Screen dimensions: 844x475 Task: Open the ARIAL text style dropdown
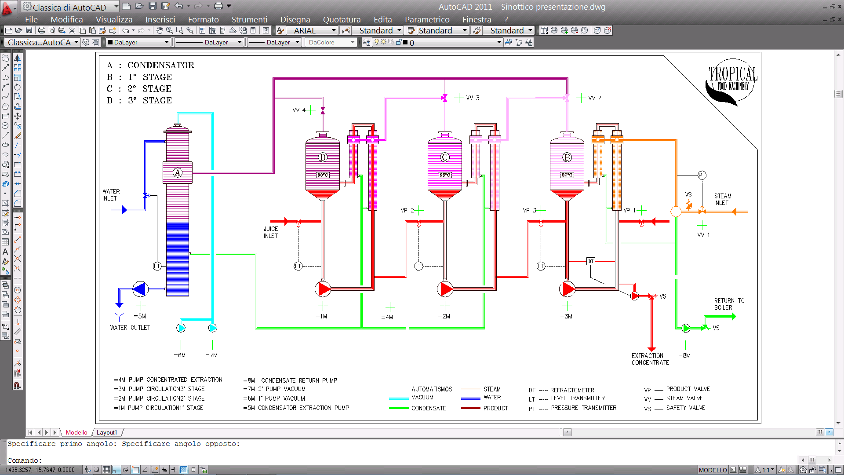pyautogui.click(x=312, y=30)
